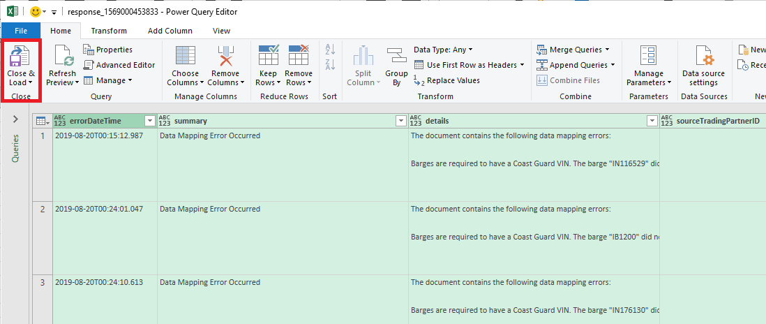Screen dimensions: 766x324
Task: Click the details column data type icon
Action: click(x=416, y=121)
